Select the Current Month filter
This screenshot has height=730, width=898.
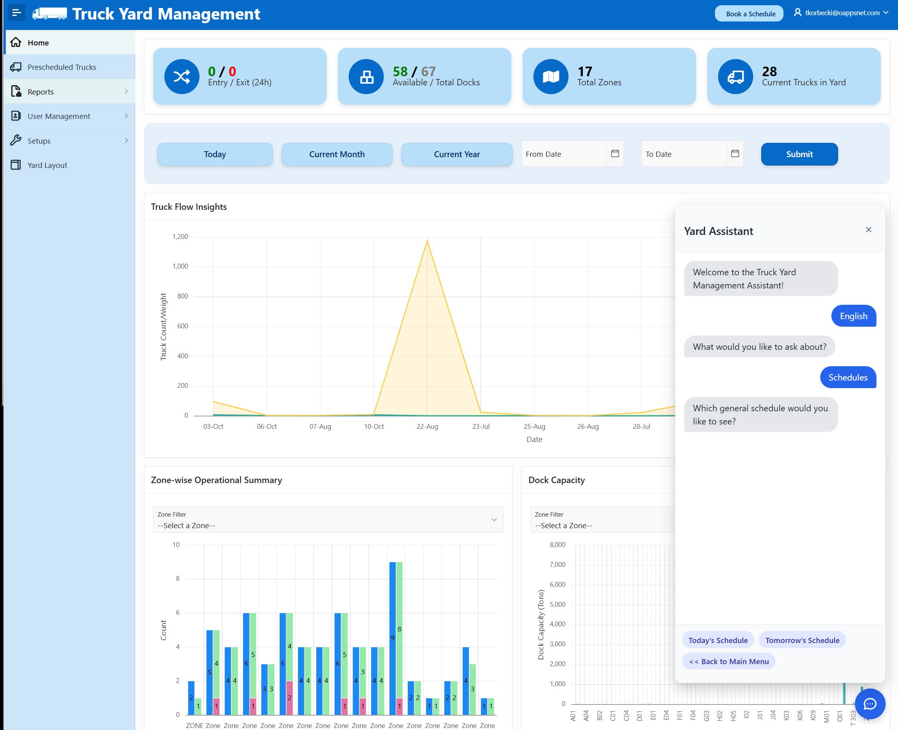(336, 154)
